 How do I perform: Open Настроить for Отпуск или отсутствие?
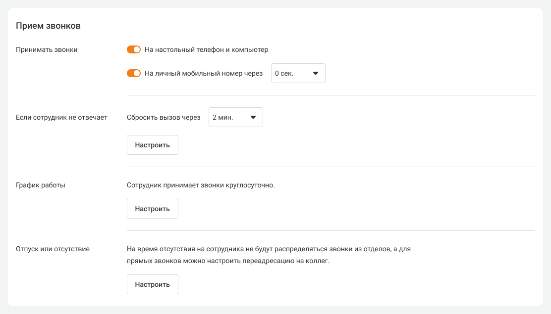tap(152, 284)
